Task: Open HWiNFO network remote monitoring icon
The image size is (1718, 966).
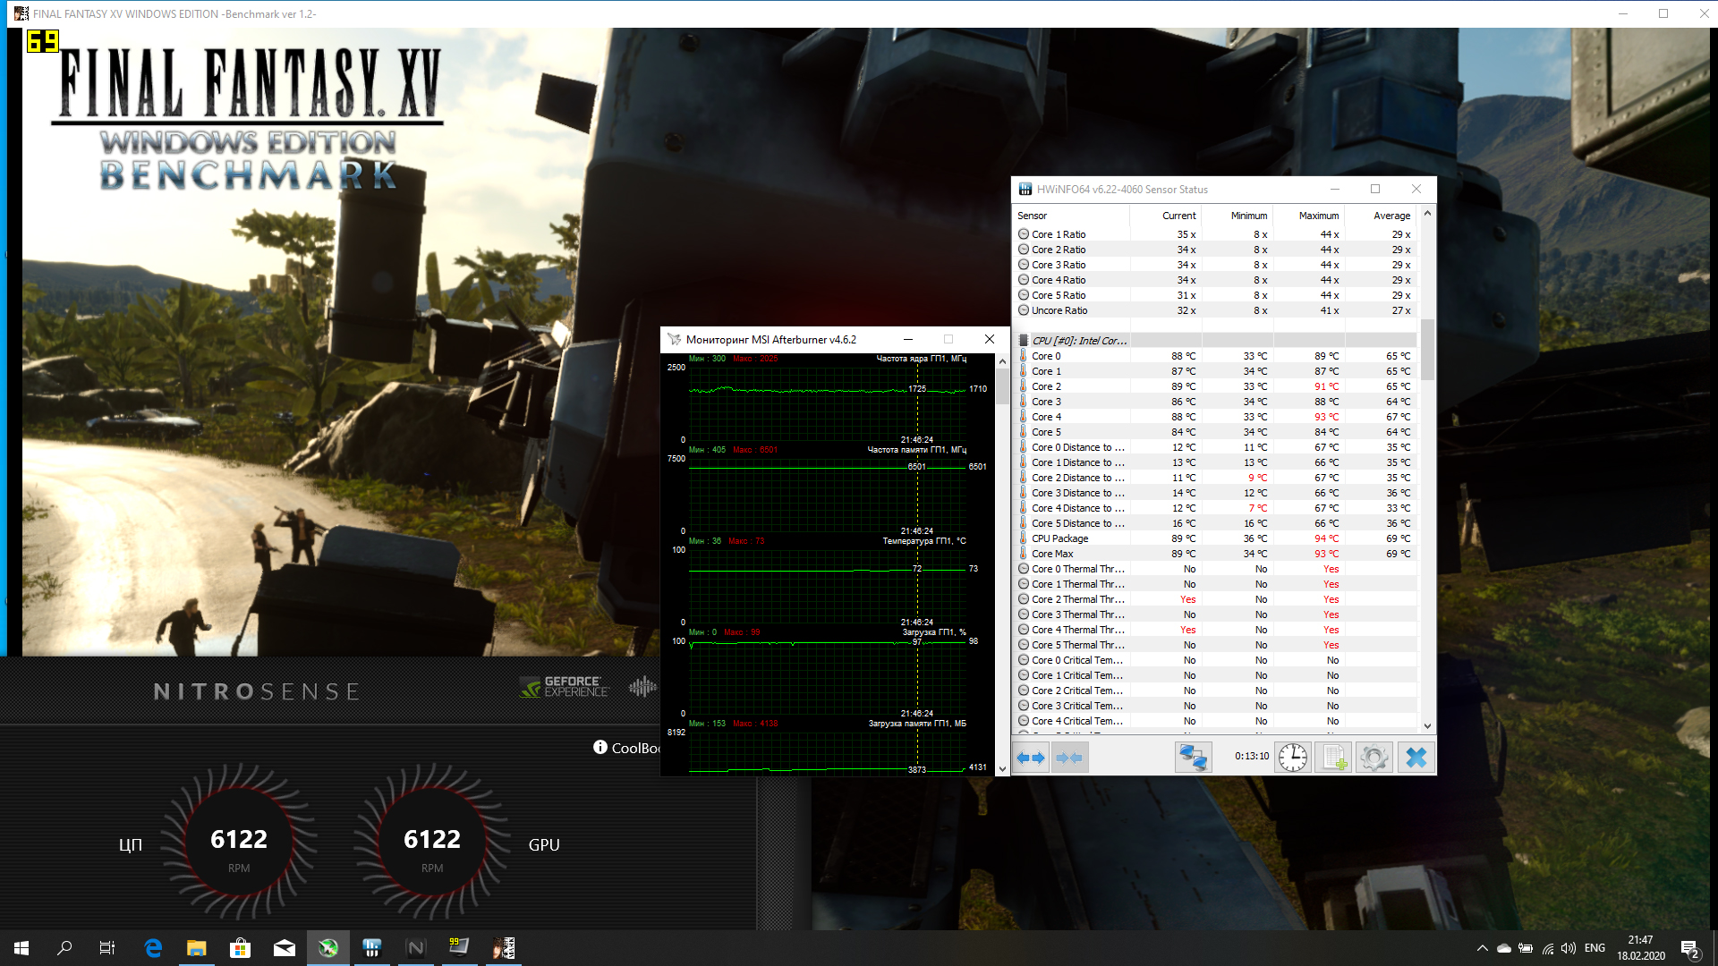Action: (x=1193, y=758)
